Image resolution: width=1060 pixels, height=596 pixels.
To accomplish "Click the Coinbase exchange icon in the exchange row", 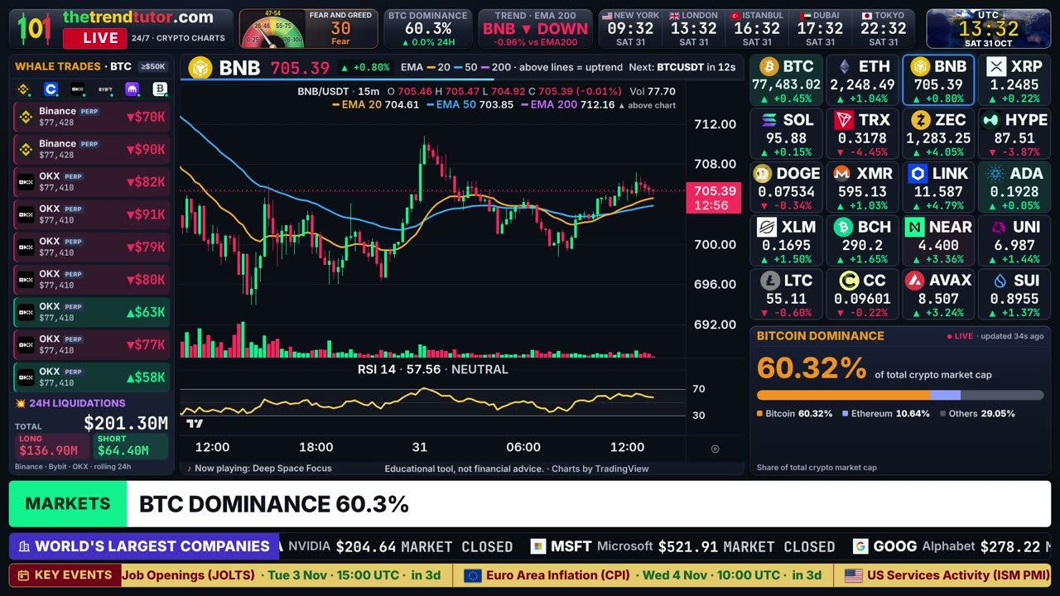I will click(51, 89).
